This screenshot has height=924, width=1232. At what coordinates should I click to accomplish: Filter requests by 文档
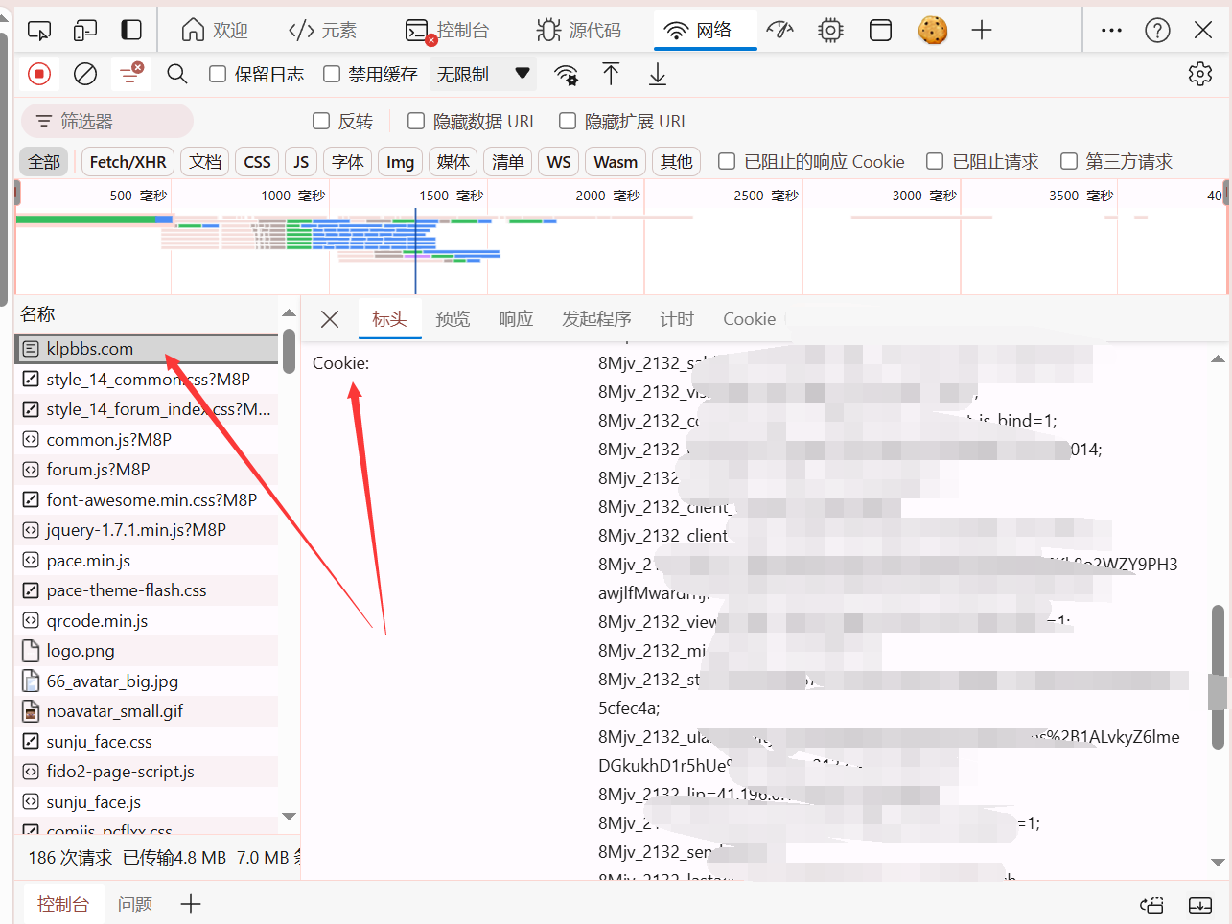205,161
